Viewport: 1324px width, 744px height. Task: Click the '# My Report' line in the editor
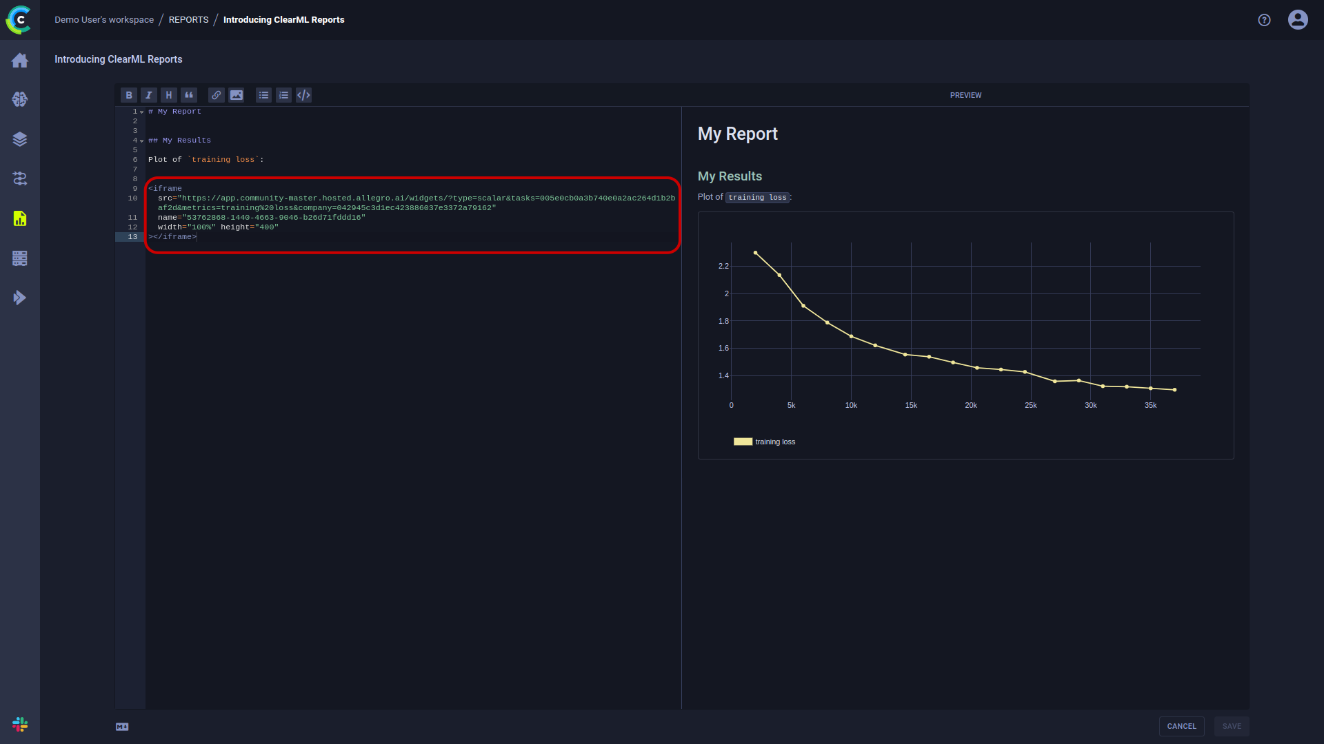pyautogui.click(x=174, y=112)
